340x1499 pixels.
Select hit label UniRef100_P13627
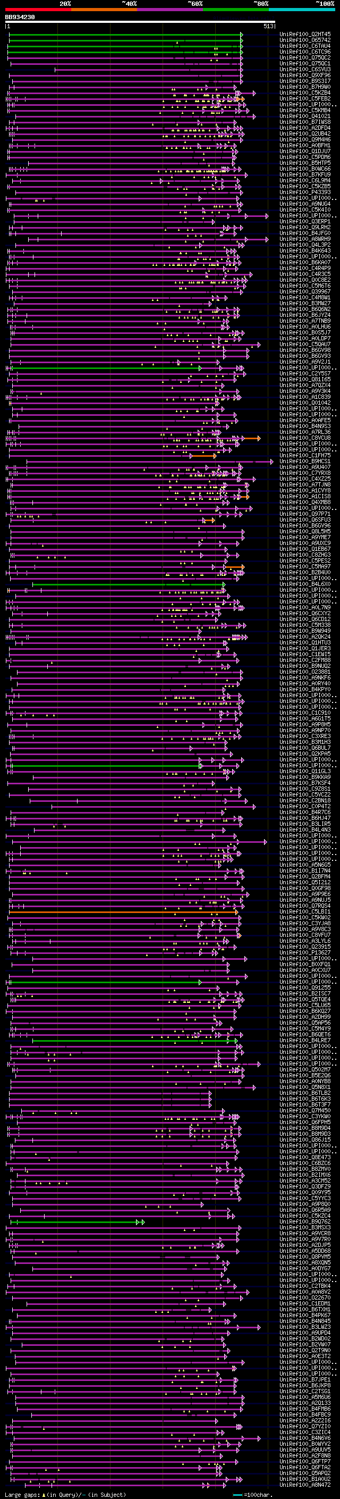tap(305, 952)
